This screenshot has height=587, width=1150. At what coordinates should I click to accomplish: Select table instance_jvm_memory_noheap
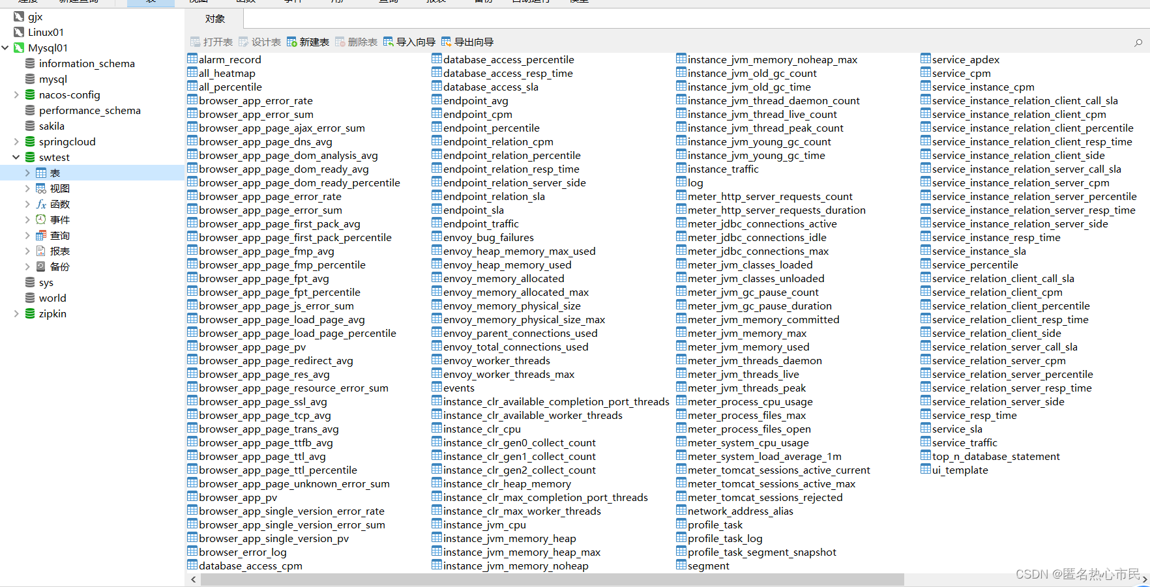(x=516, y=566)
